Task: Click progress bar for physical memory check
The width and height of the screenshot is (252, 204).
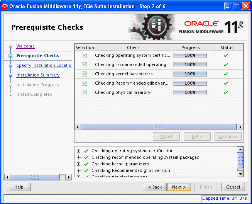Action: 190,92
